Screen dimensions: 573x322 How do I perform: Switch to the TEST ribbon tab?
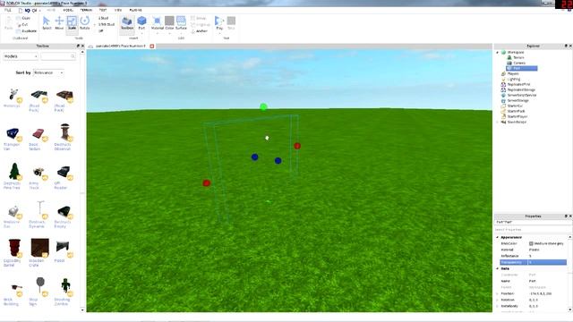(103, 10)
